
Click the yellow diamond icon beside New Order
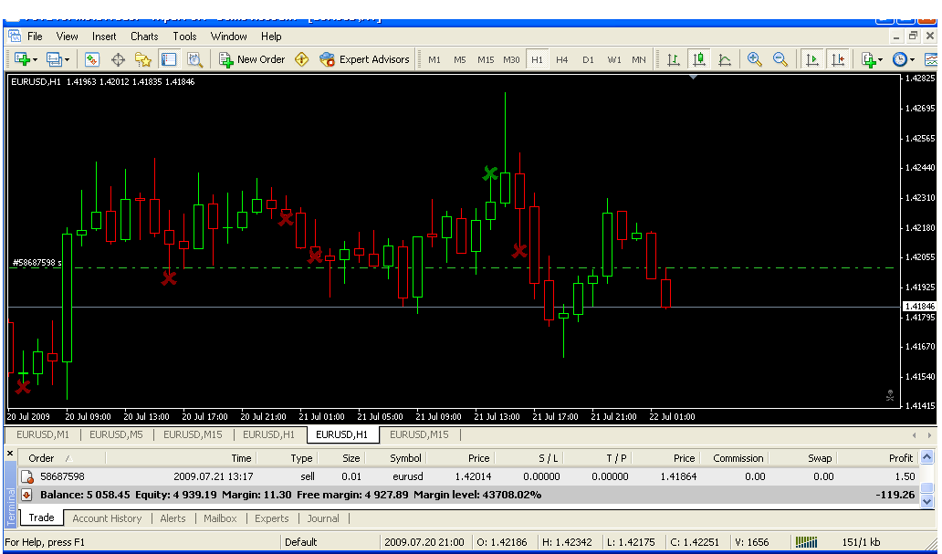coord(302,59)
